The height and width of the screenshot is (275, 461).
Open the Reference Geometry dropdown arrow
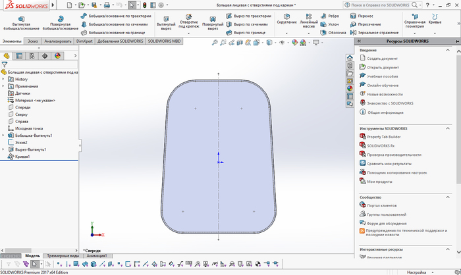415,33
